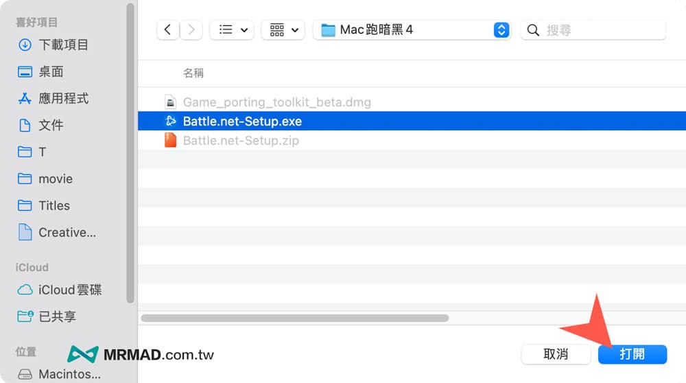Go back with the left chevron button
The height and width of the screenshot is (383, 686).
168,30
